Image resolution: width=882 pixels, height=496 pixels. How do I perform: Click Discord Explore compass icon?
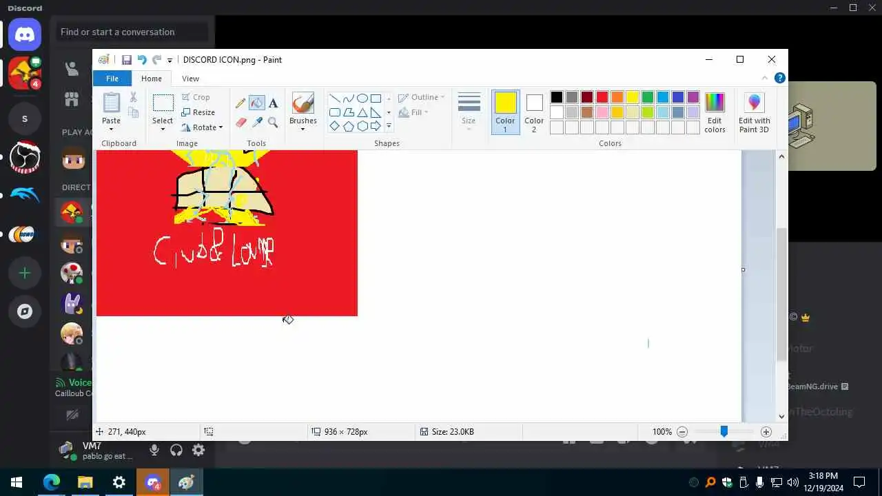coord(25,311)
